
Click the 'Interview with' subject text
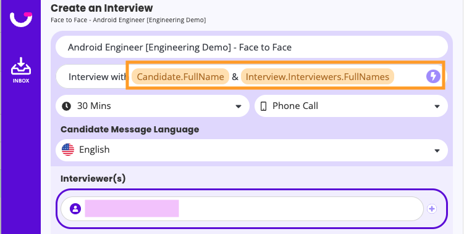[x=97, y=77]
